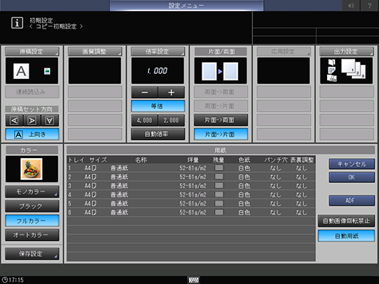The height and width of the screenshot is (284, 379).
Task: Select 片面->片面 simplex mode
Action: point(221,134)
